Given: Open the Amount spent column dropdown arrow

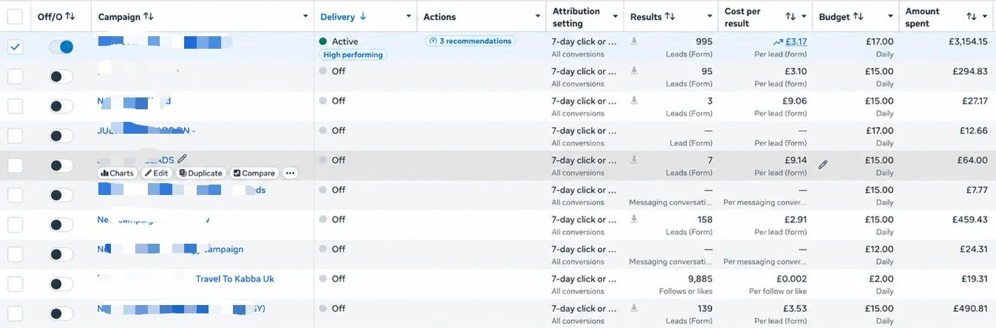Looking at the screenshot, I should [986, 17].
